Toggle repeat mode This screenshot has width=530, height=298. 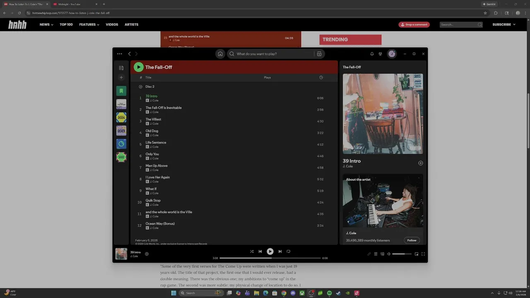pos(289,251)
